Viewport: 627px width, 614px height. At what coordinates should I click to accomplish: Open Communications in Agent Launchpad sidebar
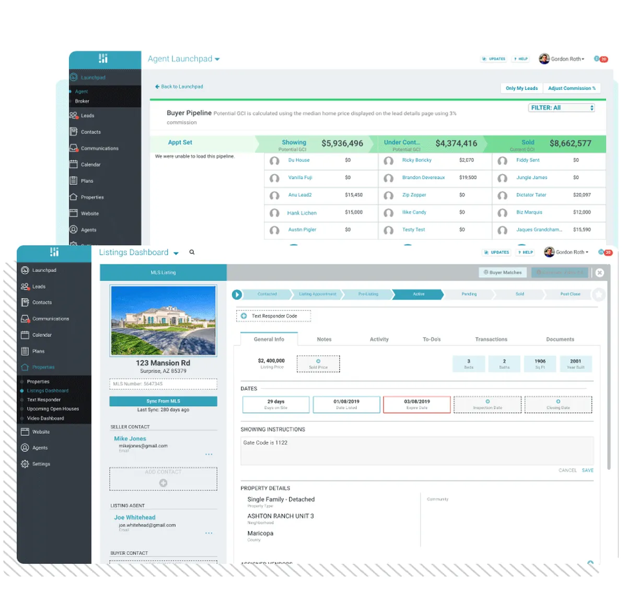tap(99, 148)
